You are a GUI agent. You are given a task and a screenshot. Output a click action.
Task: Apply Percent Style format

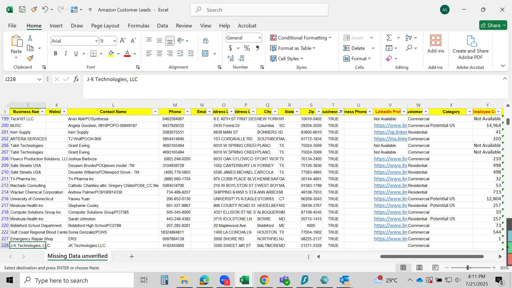coord(247,48)
